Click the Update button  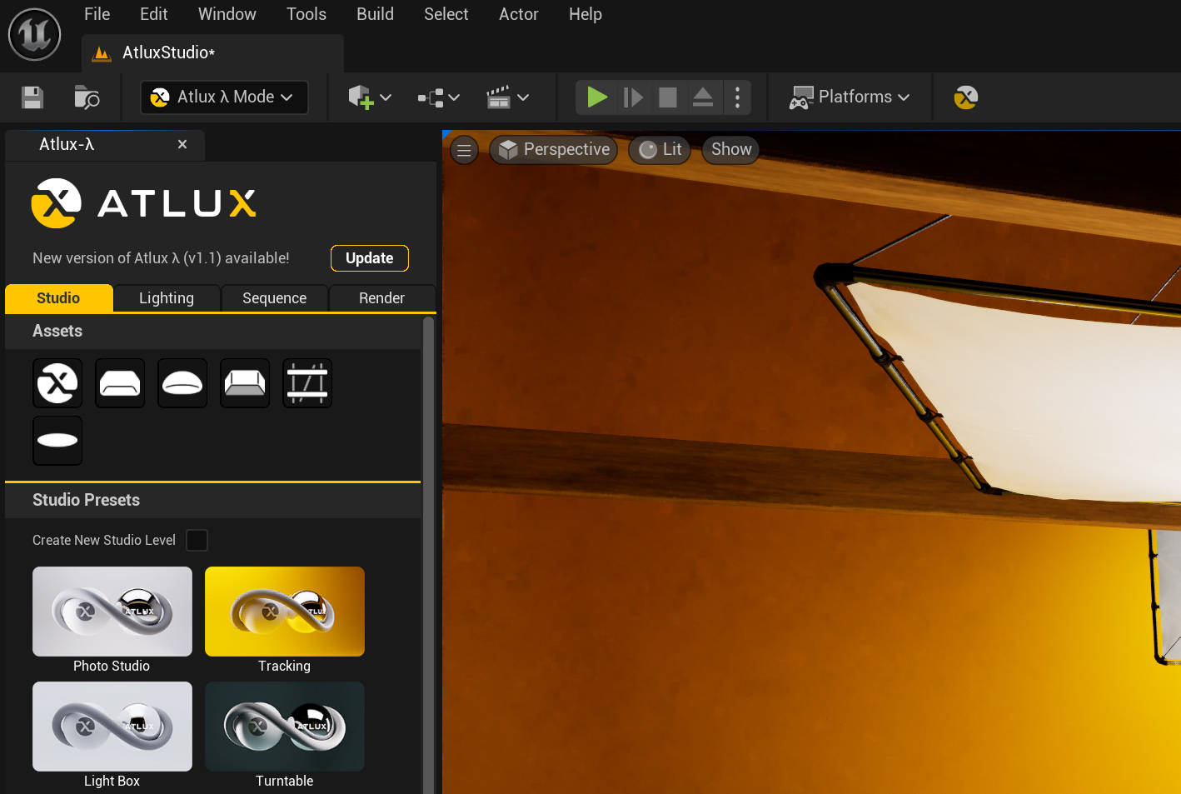click(369, 258)
